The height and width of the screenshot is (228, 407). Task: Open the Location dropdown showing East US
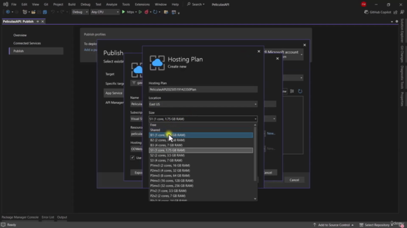click(x=203, y=104)
